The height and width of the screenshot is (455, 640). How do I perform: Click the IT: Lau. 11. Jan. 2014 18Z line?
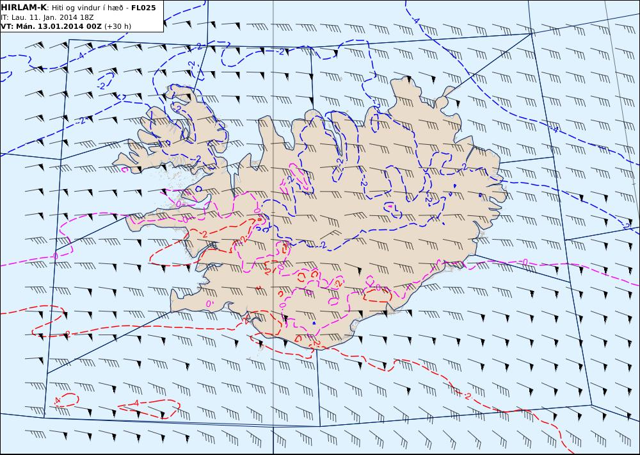pyautogui.click(x=47, y=17)
